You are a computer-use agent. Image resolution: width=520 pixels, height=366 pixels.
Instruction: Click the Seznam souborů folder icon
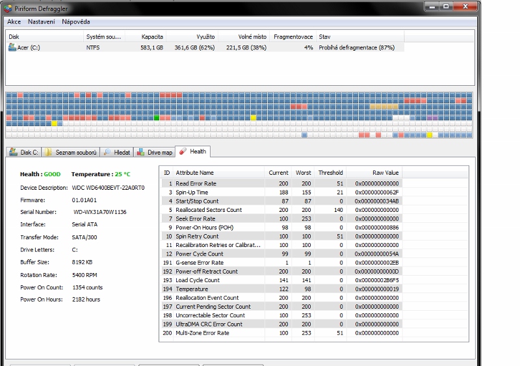click(49, 152)
